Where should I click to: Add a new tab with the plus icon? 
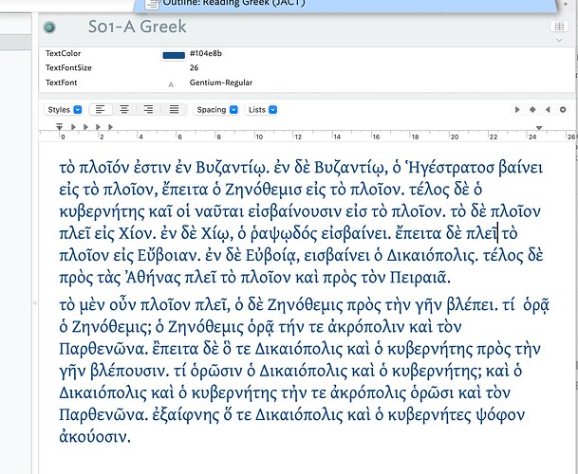point(566,4)
